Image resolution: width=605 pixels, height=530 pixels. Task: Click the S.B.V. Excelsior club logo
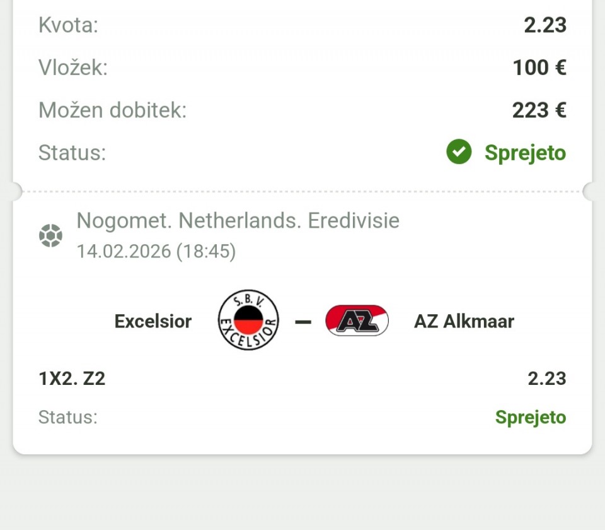pyautogui.click(x=248, y=321)
